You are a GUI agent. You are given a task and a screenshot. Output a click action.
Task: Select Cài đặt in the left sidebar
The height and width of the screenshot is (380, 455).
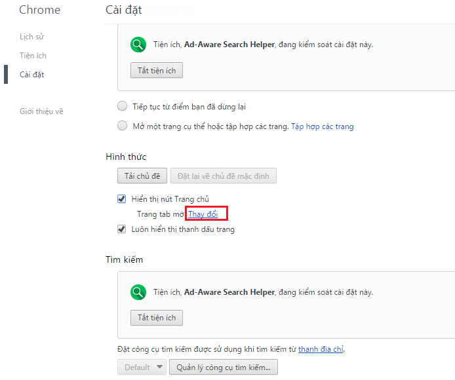click(31, 75)
